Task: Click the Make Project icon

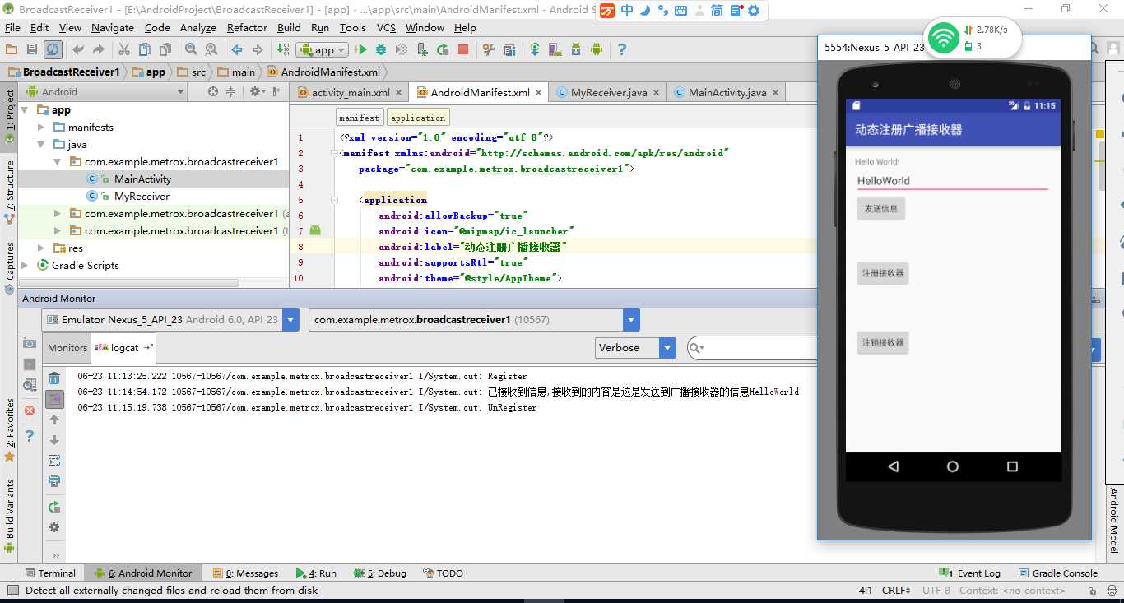Action: point(283,50)
